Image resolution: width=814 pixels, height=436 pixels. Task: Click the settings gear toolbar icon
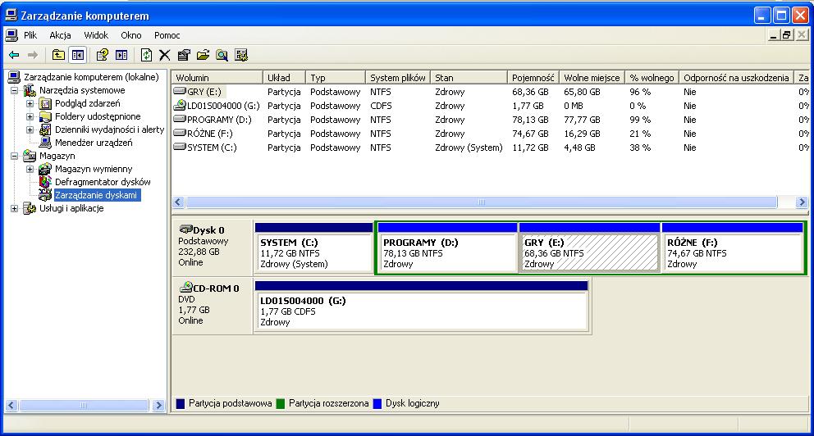241,55
